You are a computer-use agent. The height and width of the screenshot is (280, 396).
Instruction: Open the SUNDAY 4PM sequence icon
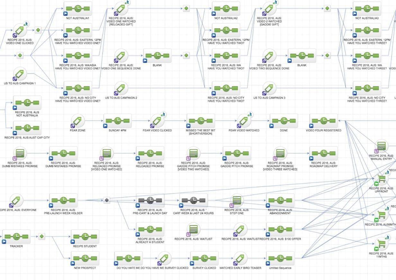(117, 121)
